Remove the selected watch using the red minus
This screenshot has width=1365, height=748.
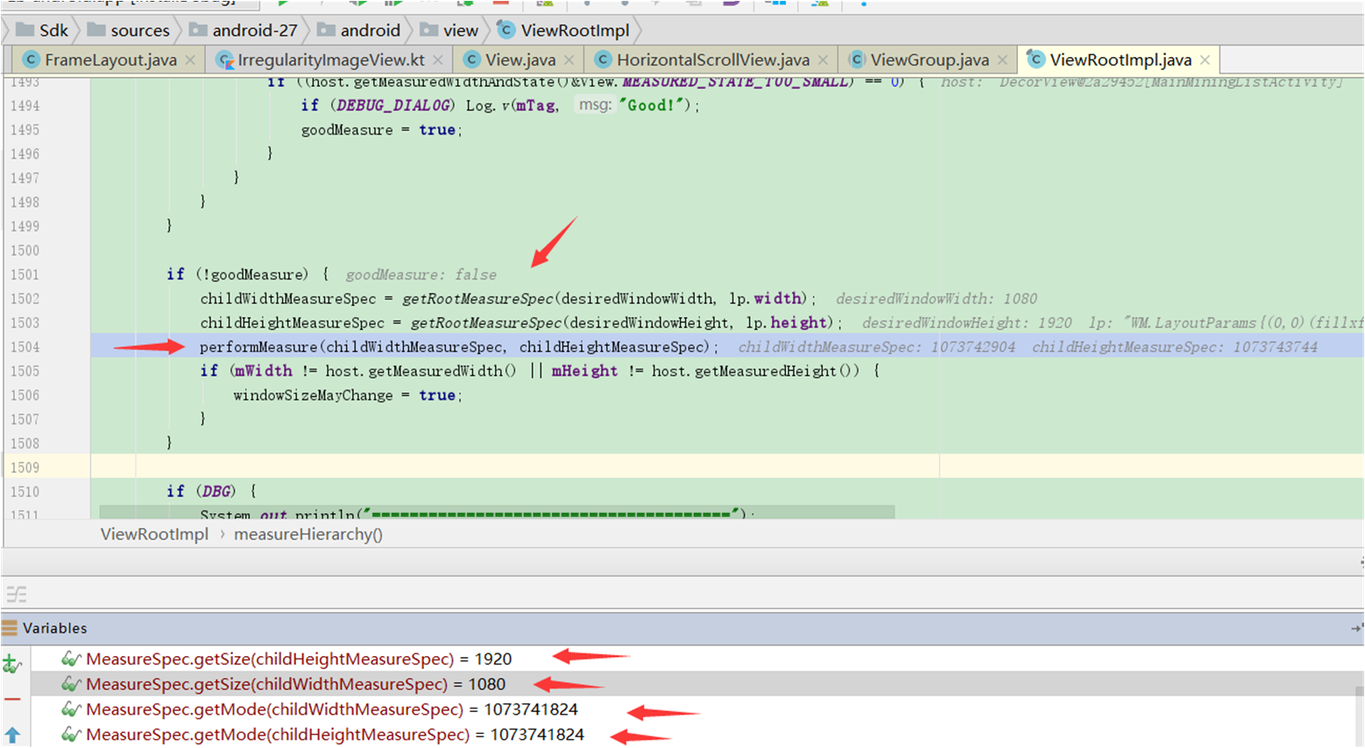click(x=12, y=699)
